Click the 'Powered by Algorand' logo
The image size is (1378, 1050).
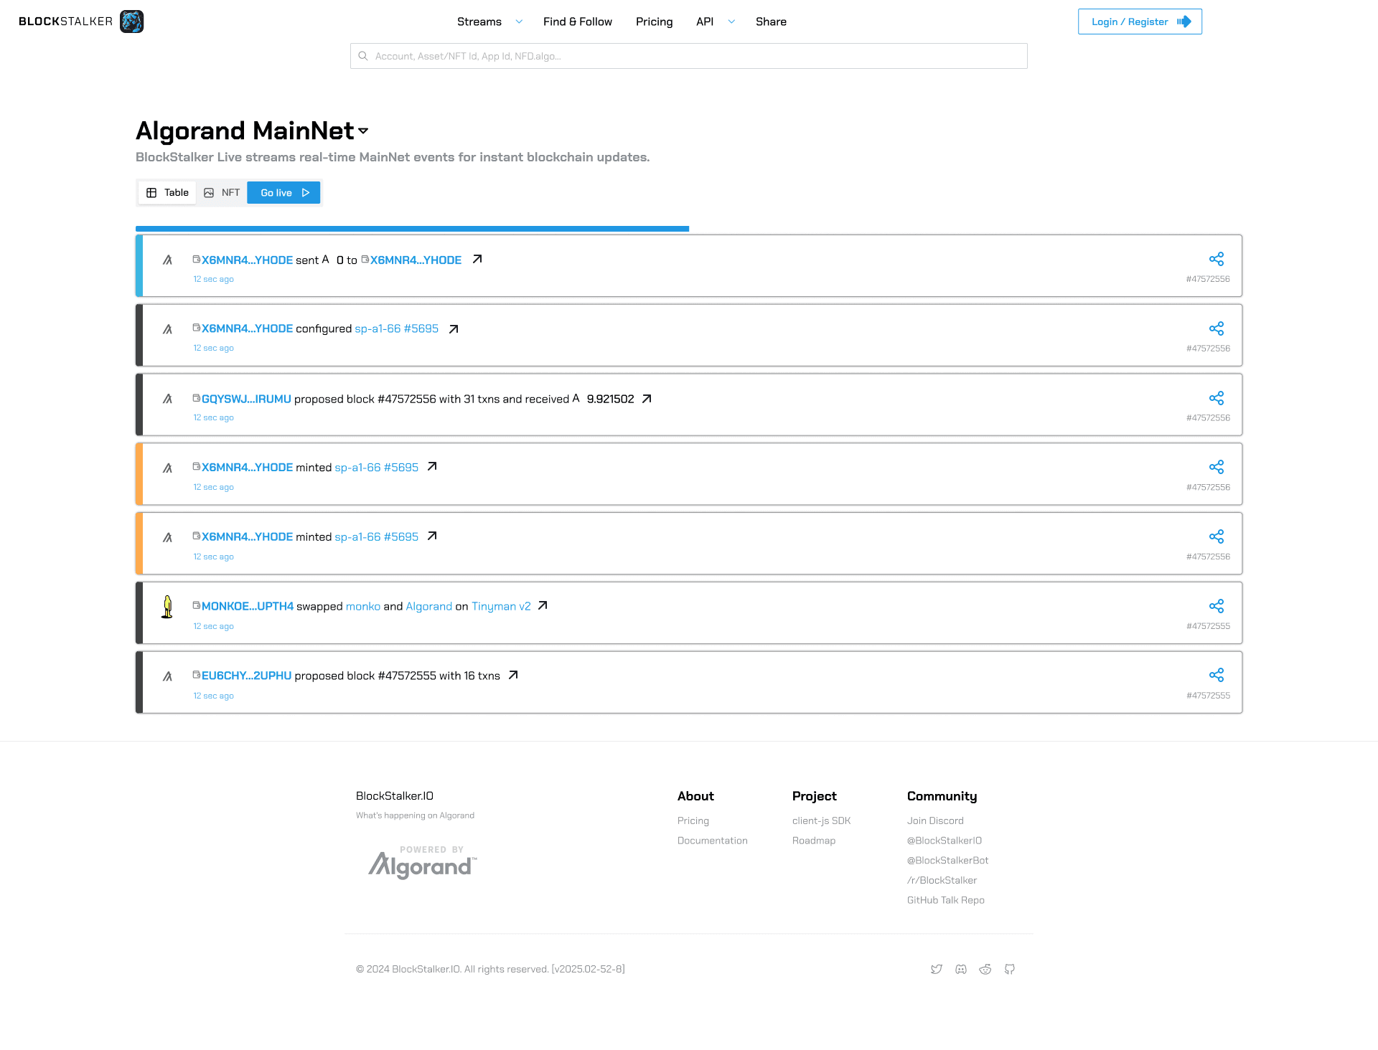423,862
